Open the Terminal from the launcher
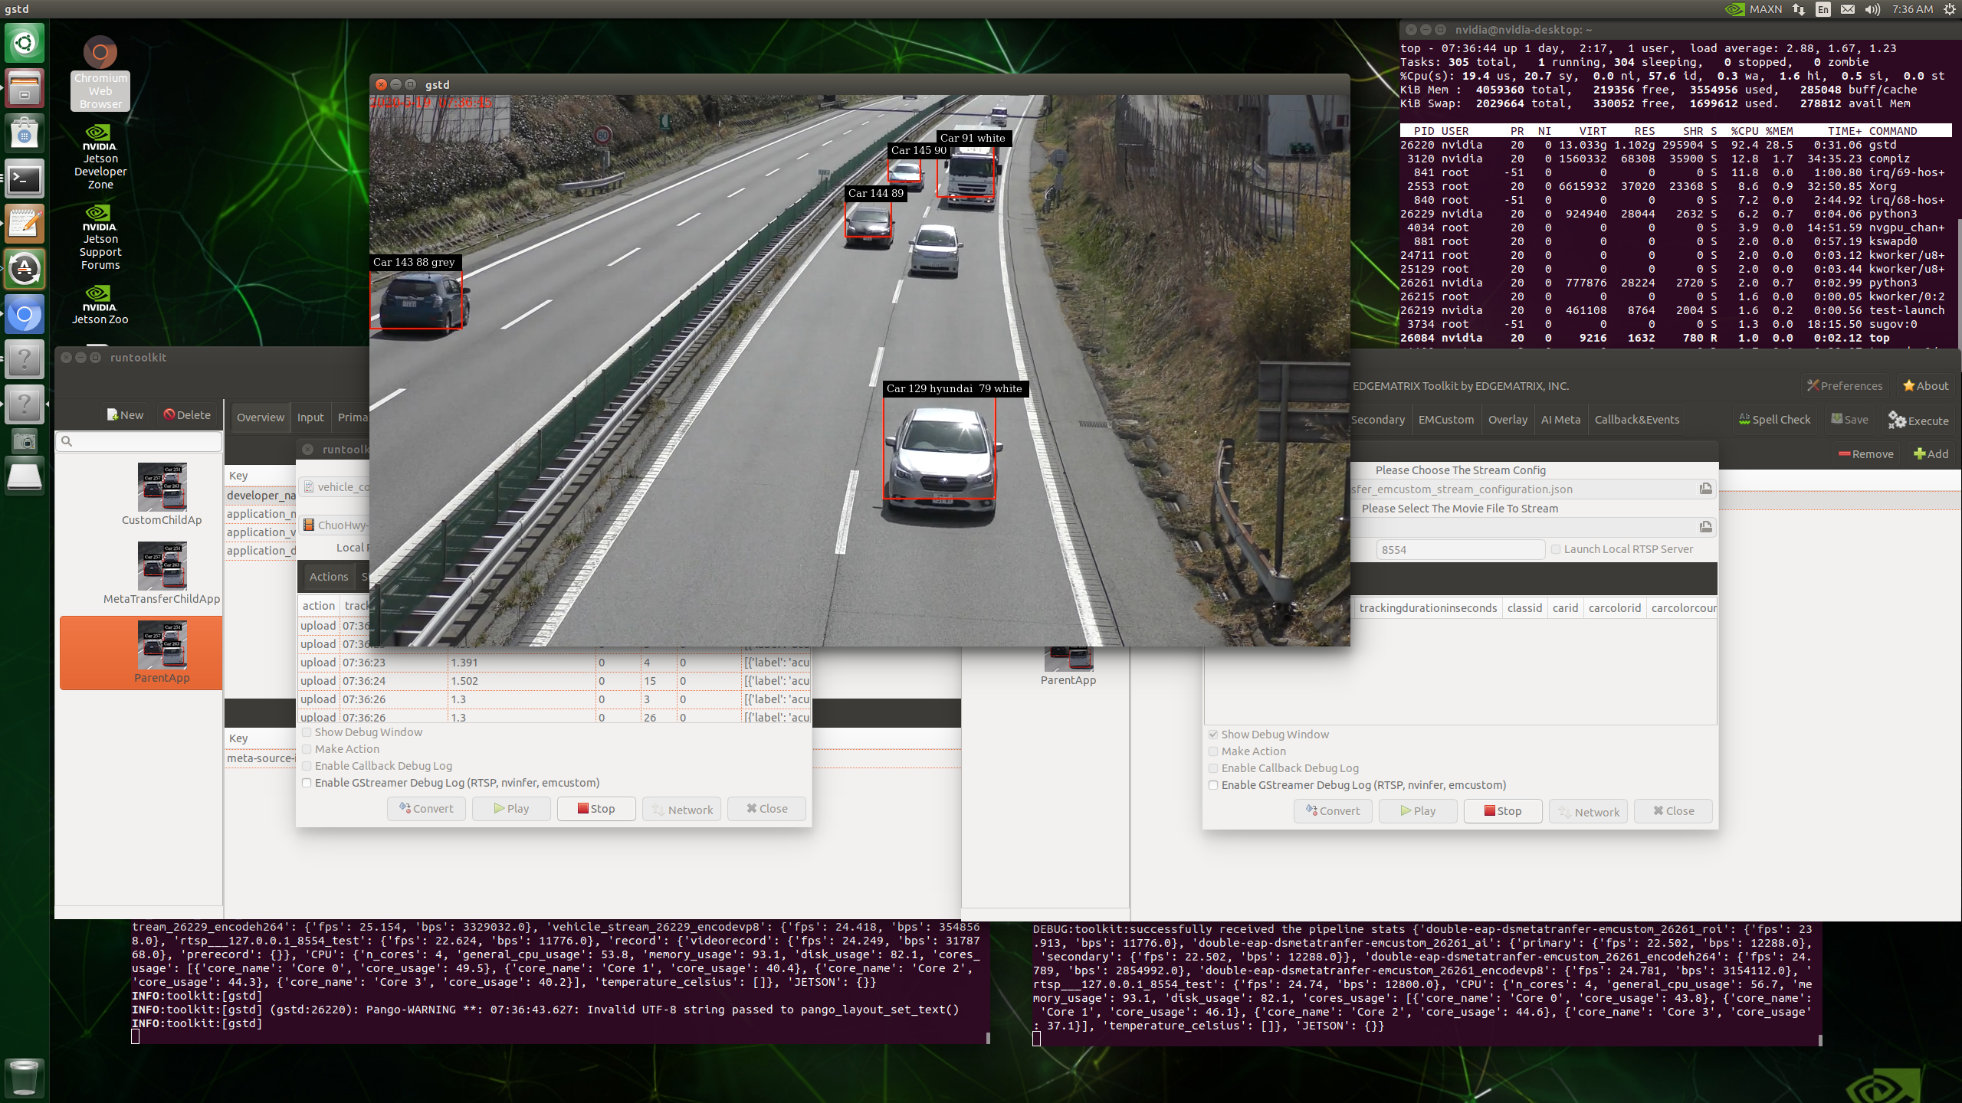Viewport: 1962px width, 1103px height. 25,178
